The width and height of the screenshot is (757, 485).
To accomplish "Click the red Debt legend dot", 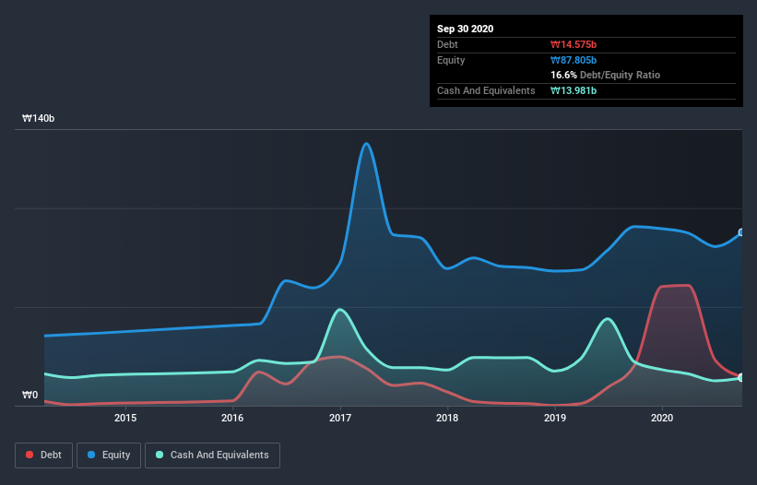I will coord(30,455).
